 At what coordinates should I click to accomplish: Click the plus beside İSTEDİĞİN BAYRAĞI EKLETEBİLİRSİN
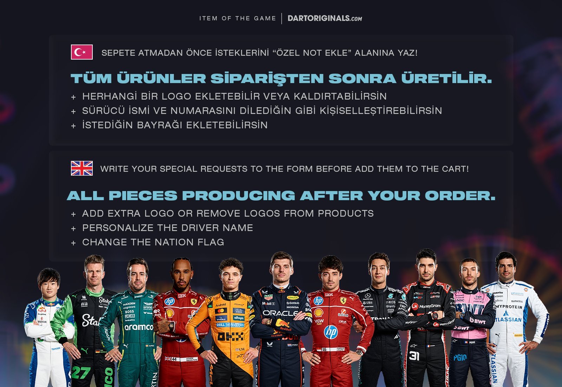[73, 126]
